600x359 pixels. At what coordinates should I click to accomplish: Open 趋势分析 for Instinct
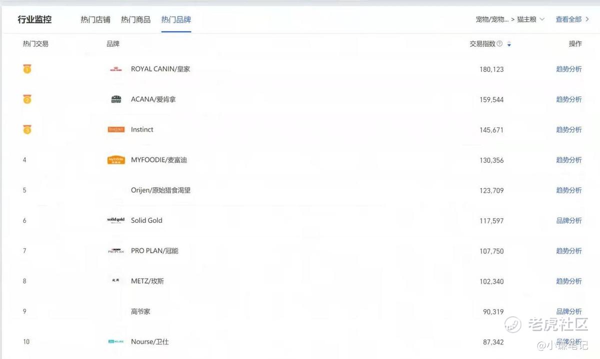(569, 130)
